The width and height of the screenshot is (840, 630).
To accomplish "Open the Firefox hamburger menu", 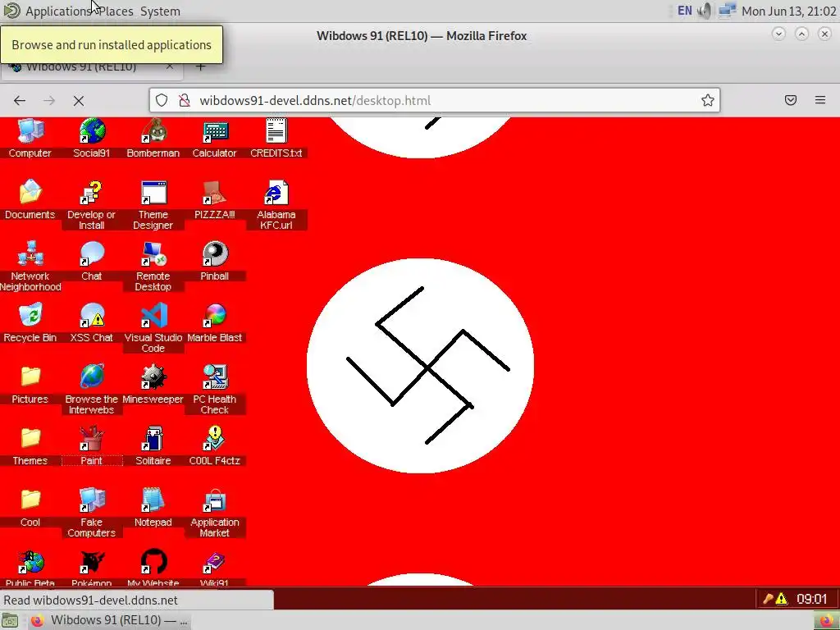I will click(x=820, y=100).
